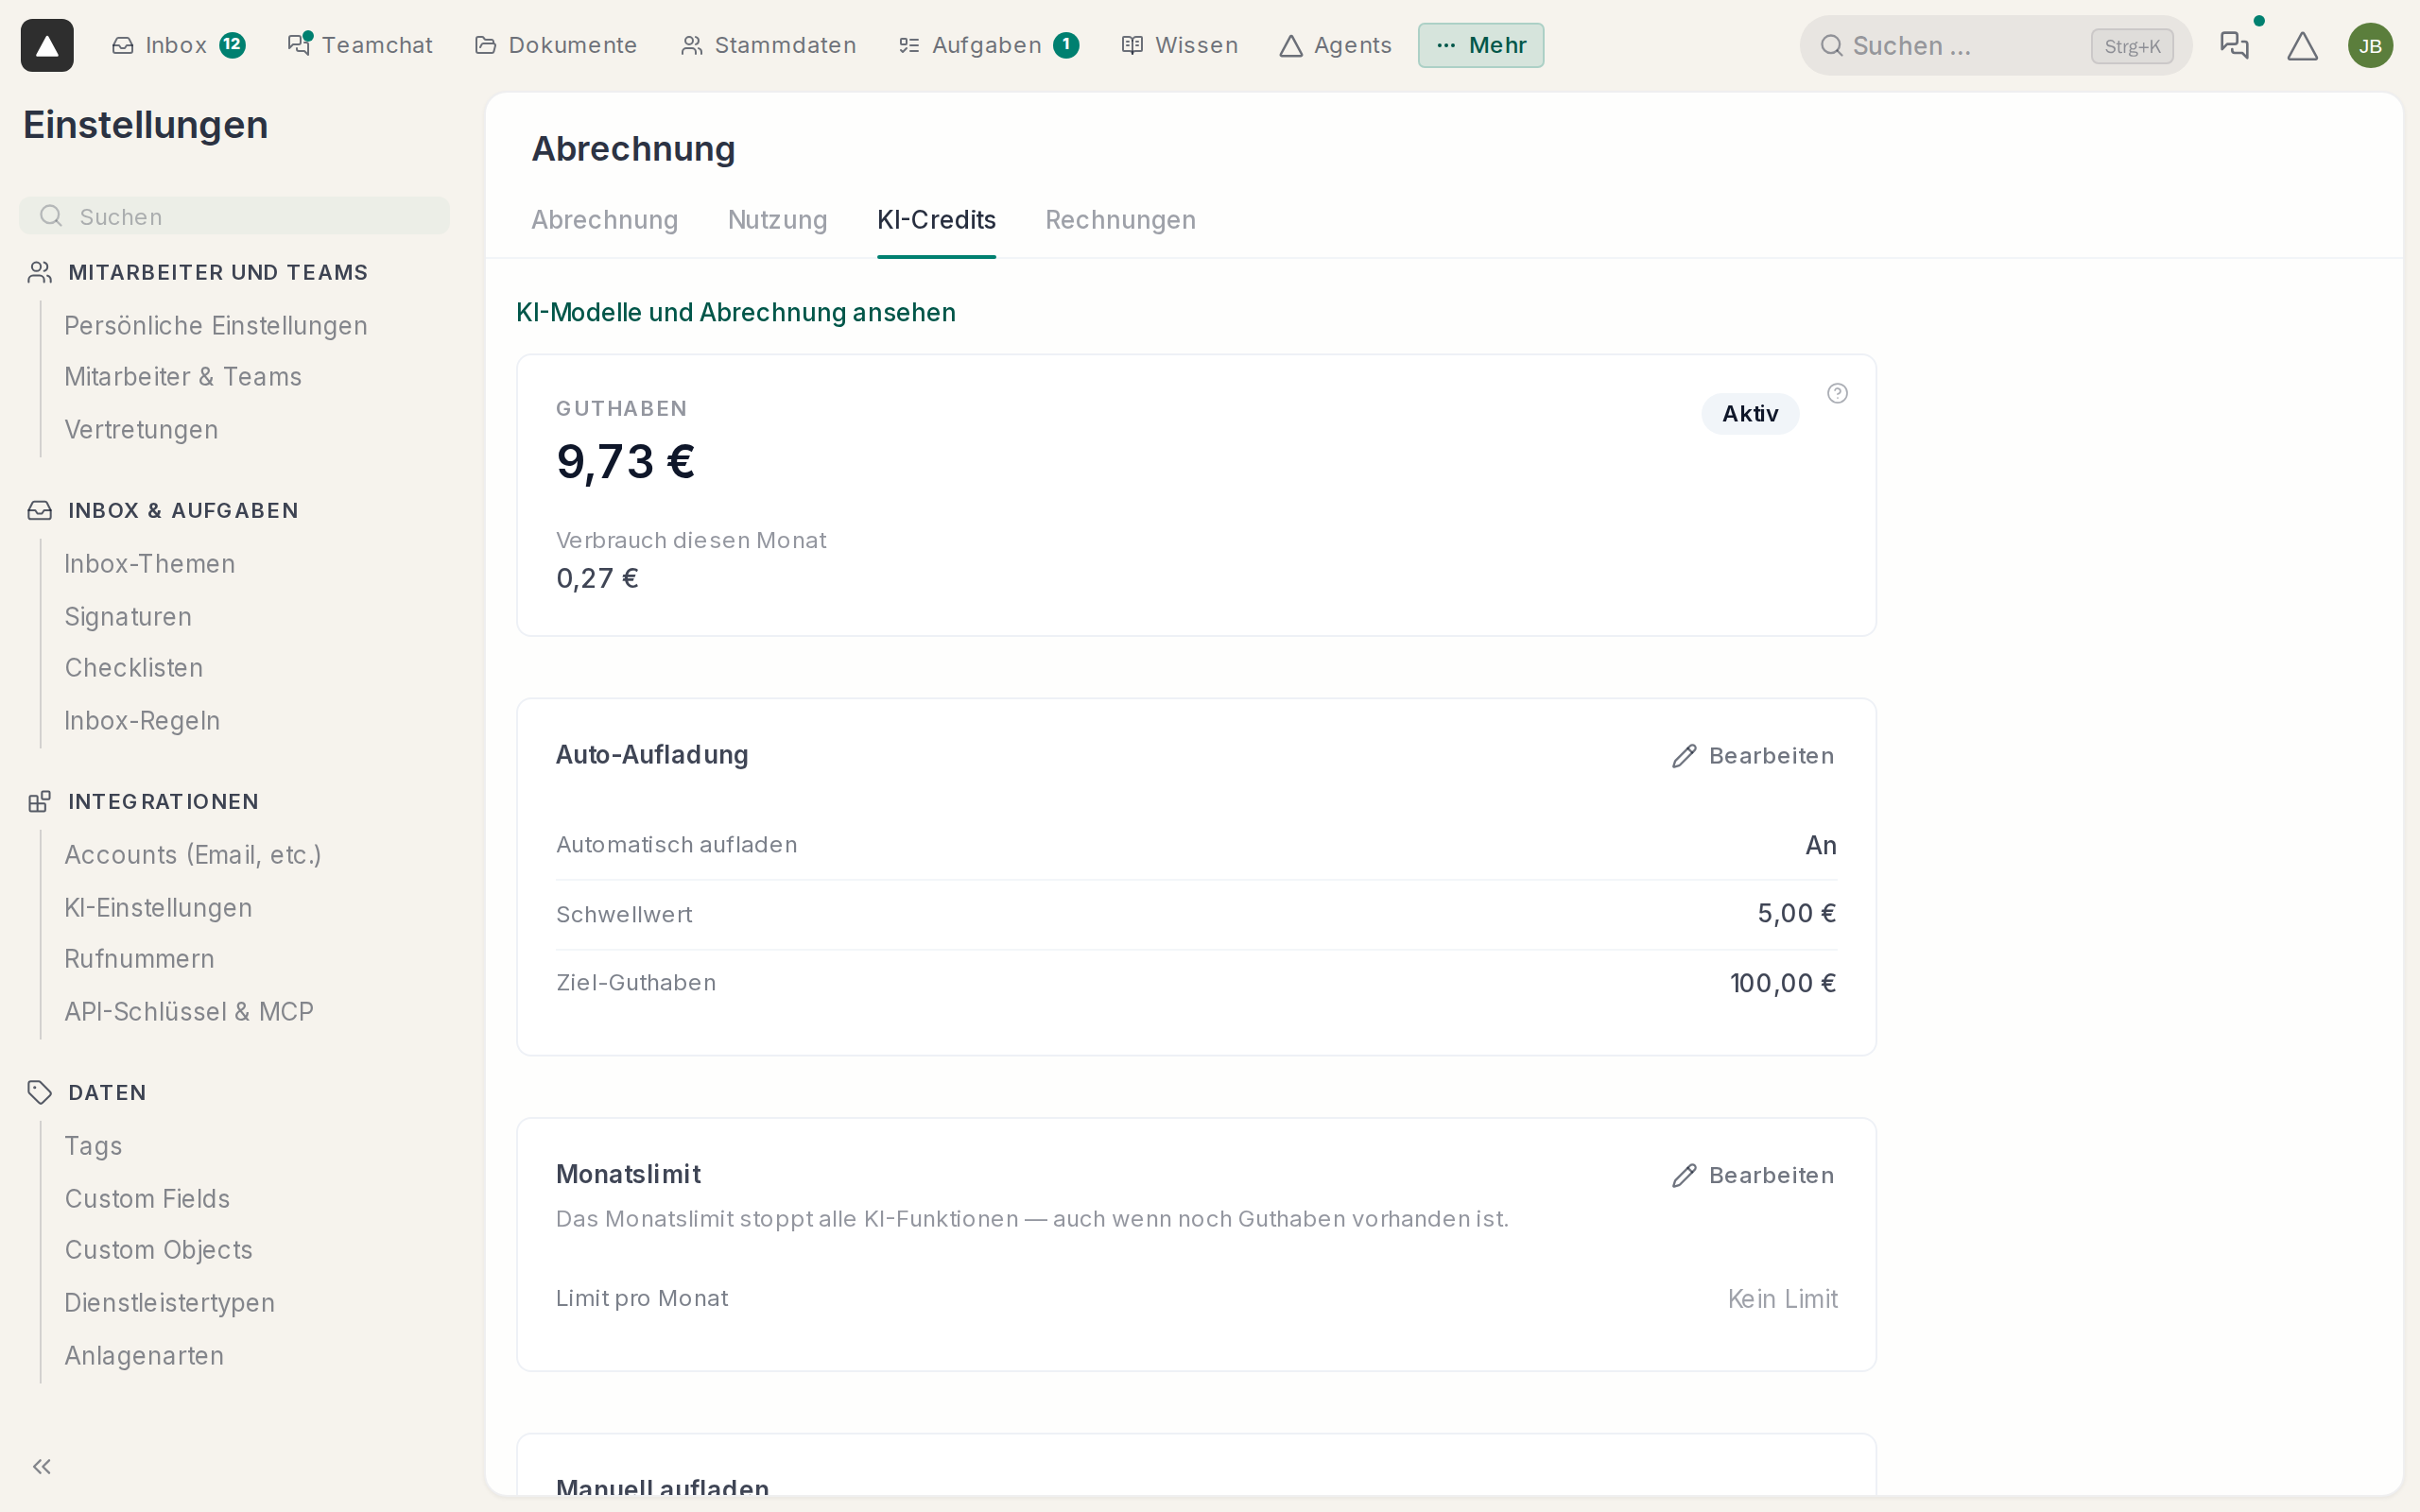Open KI-Modelle und Abrechnung ansehen link
2420x1512 pixels.
(735, 313)
